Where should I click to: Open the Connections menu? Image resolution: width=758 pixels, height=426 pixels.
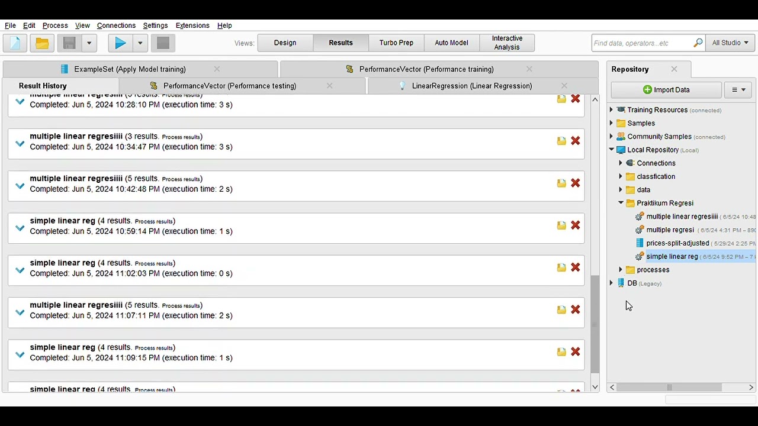tap(116, 25)
